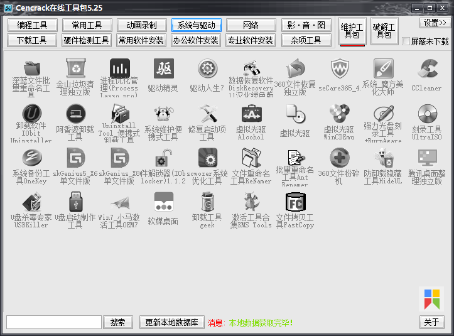454x336 pixels.
Task: Open 文件解锁器 IObit Unlocker padlock icon
Action: (164, 158)
